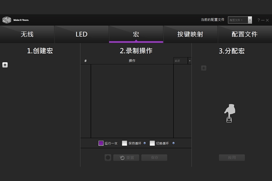Screen dimensions: 272x181
Task: Open help via the question mark icon
Action: coord(258,20)
